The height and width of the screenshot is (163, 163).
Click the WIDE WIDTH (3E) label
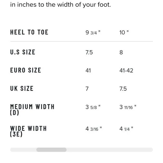coord(28,131)
